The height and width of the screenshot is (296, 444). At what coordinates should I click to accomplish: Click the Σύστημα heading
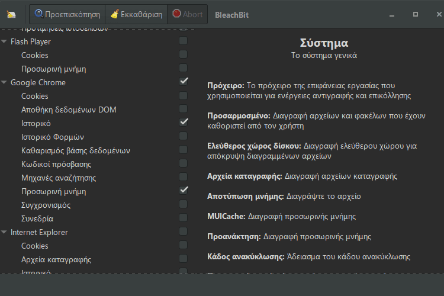tap(324, 43)
